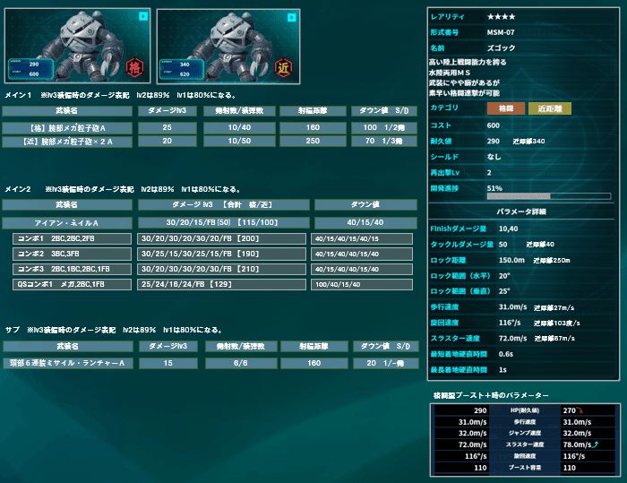This screenshot has width=627, height=483.
Task: Click the 【200】 combo damage cell
Action: coord(221,238)
